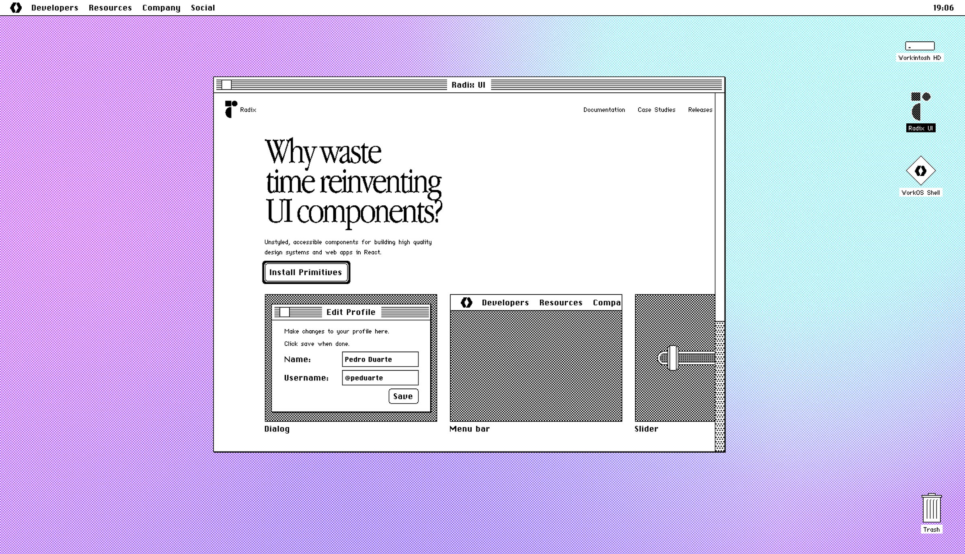Click the Slider caption text
Image resolution: width=965 pixels, height=554 pixels.
point(646,429)
